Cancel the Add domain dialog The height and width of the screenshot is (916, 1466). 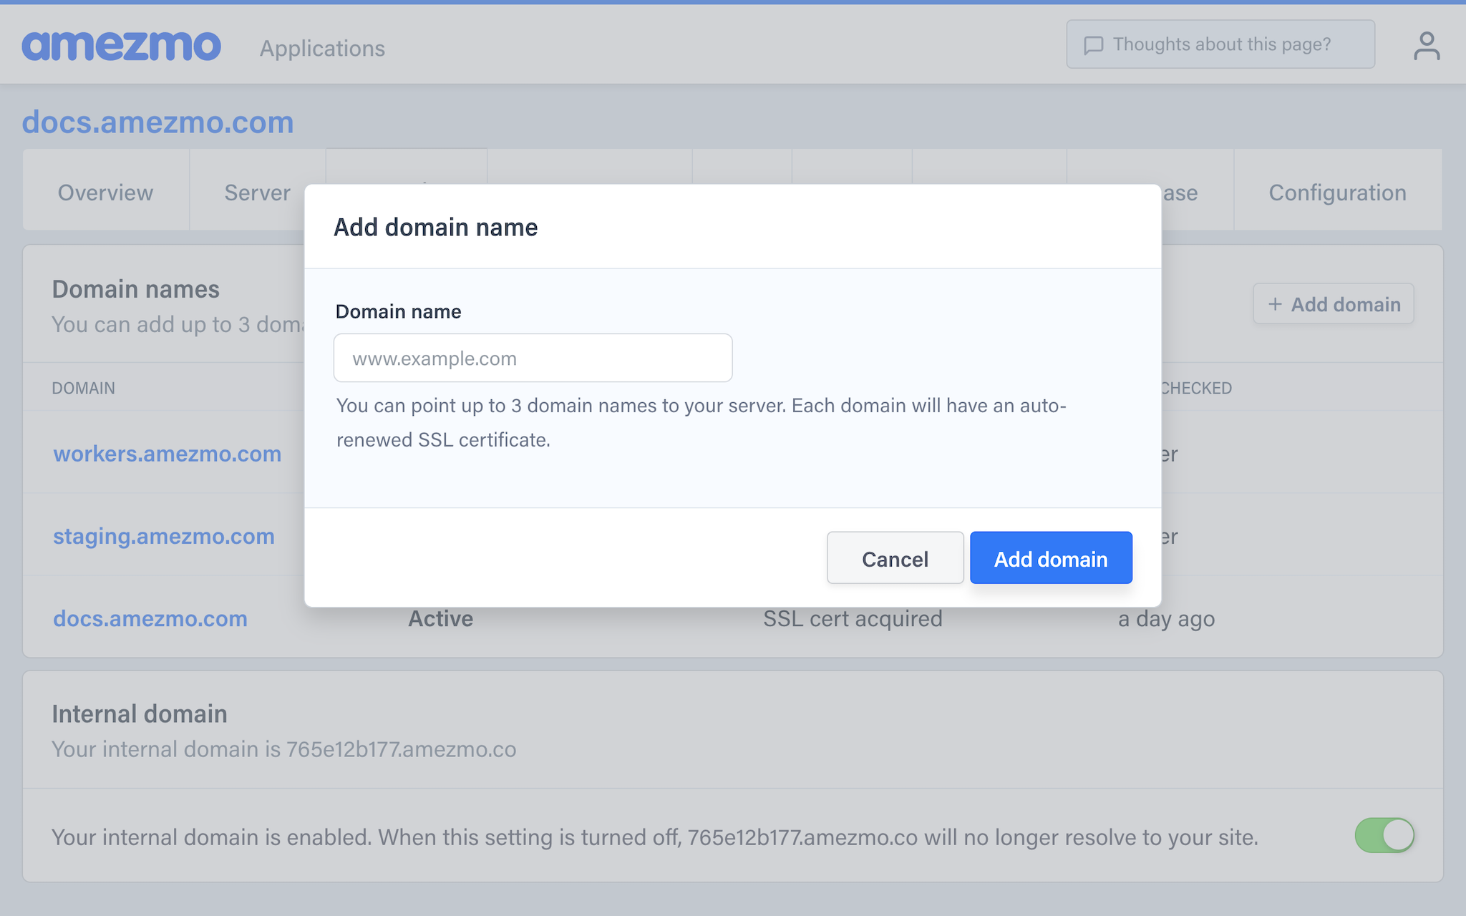895,558
